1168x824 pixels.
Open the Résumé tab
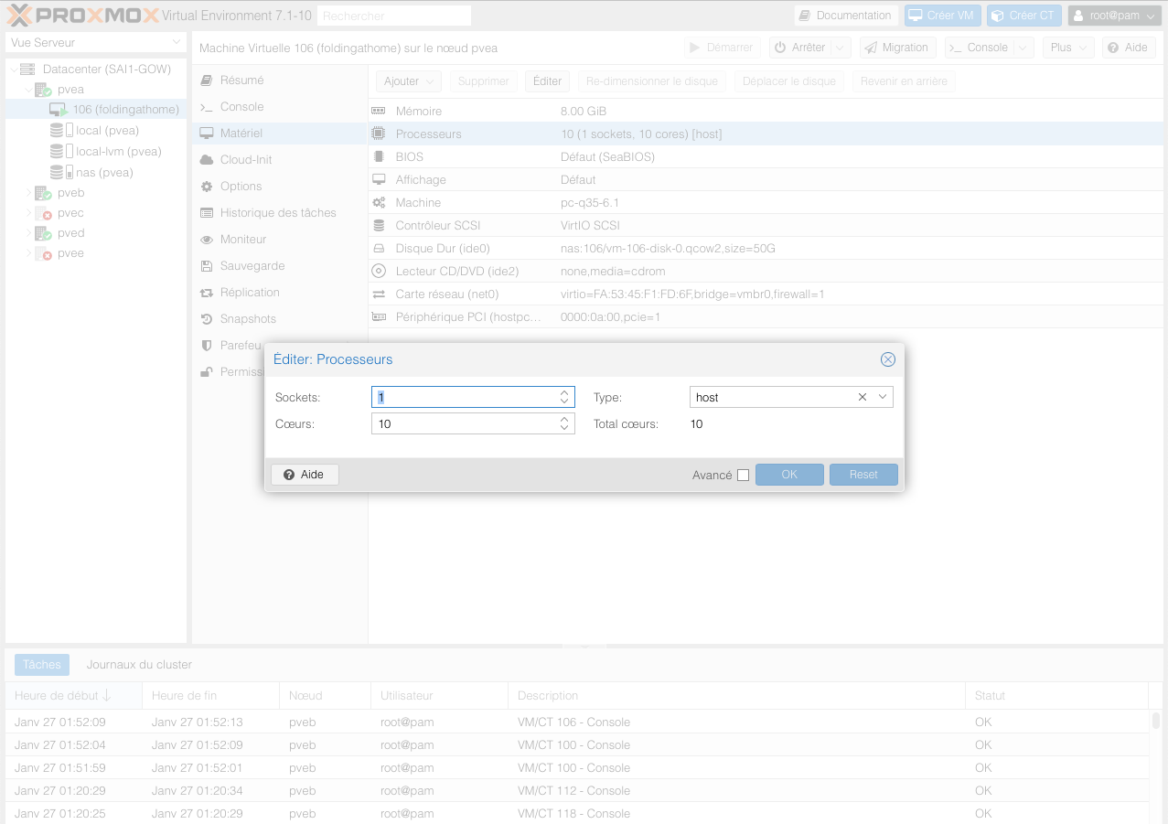tap(279, 80)
